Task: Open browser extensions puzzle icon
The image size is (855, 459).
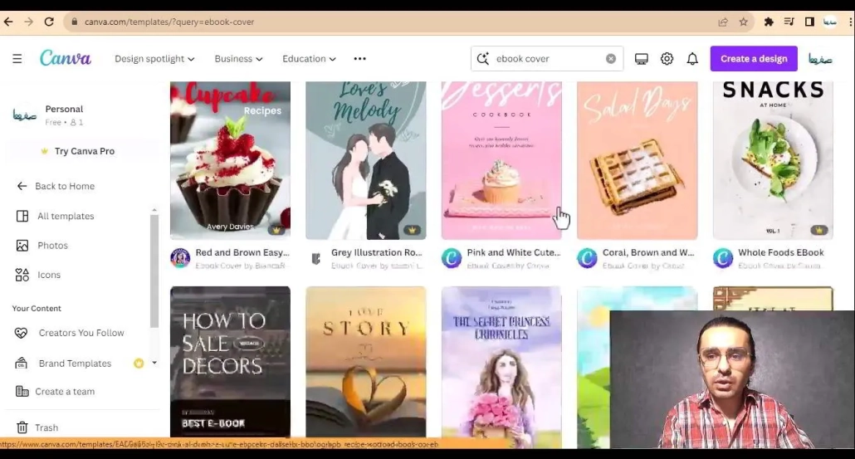Action: click(x=769, y=22)
